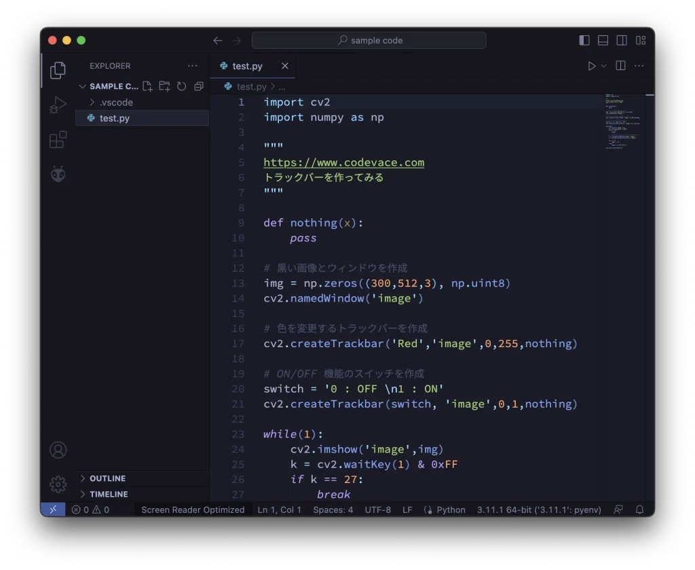
Task: Open the Run and Debug view
Action: [x=58, y=104]
